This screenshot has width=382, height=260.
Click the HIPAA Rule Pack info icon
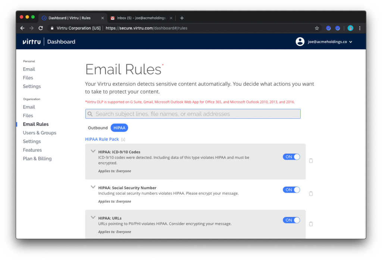(x=123, y=140)
